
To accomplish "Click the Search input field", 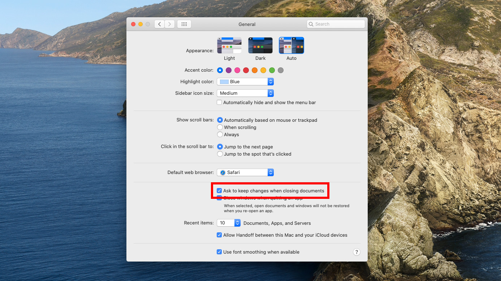I will tap(336, 24).
